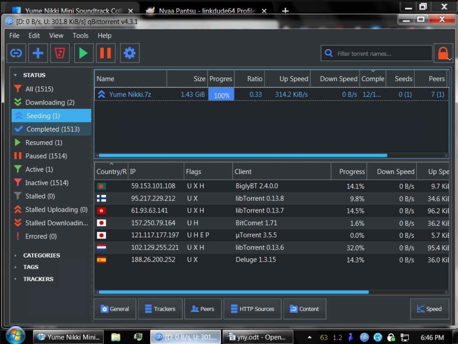Open new browser tab with plus button
458x344 pixels.
(285, 11)
